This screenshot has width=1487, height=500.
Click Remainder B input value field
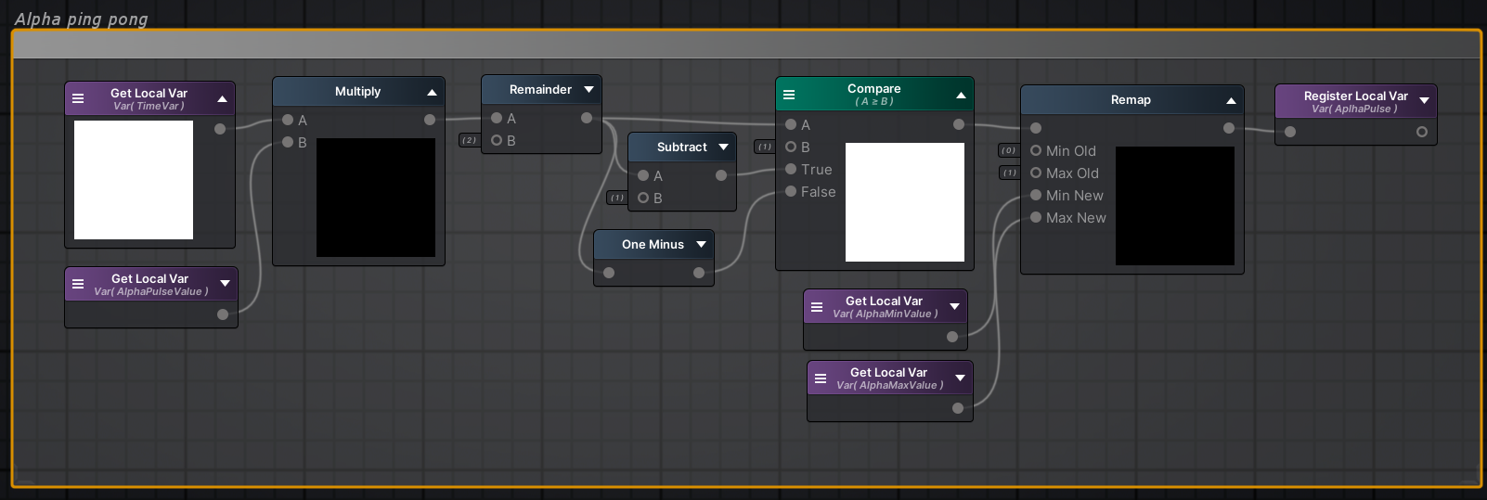470,140
